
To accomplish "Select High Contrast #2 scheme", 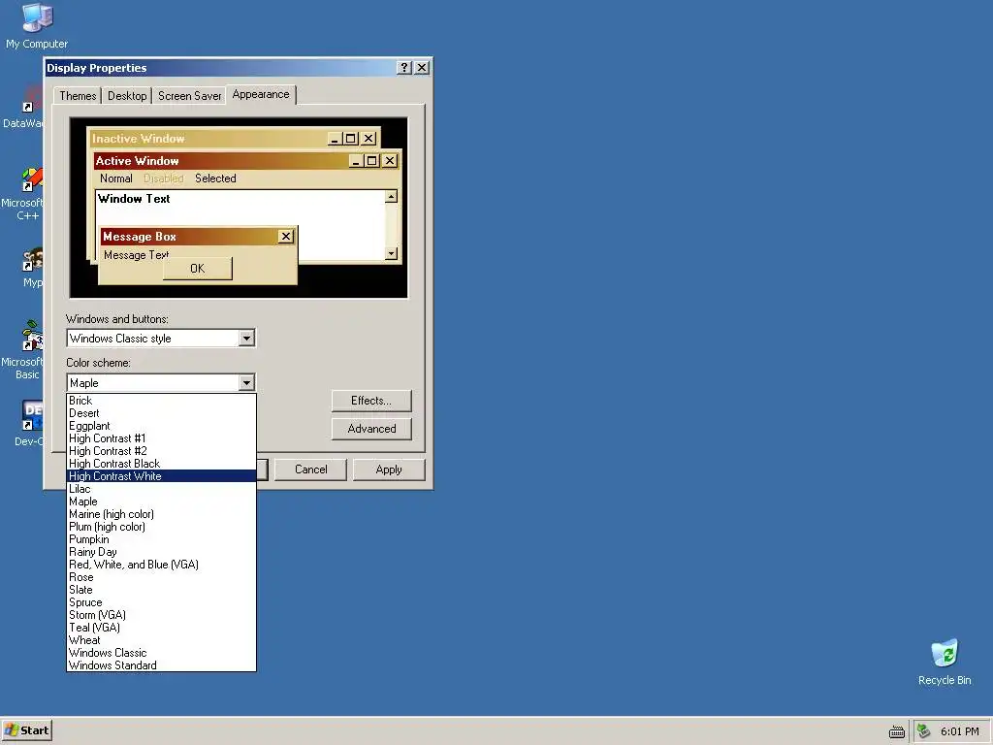I will (162, 451).
